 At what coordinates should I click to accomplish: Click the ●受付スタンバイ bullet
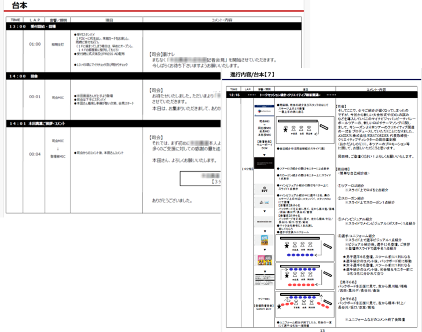[x=85, y=35]
